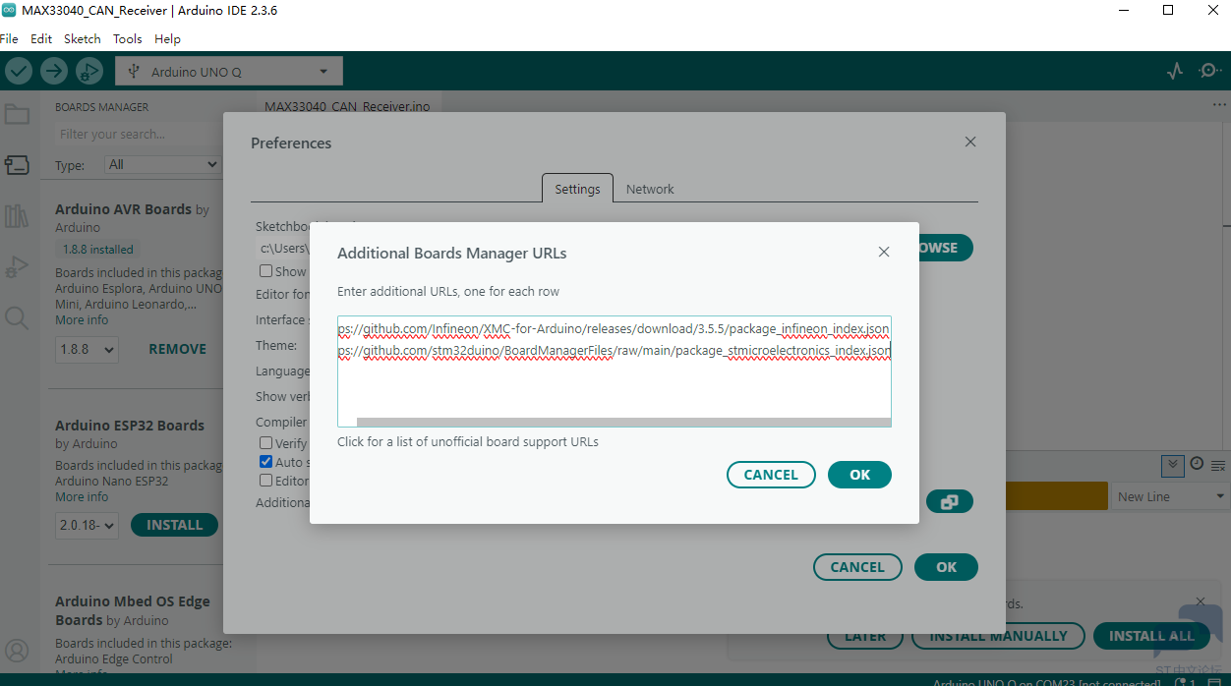Start debugging with the toolbar debug icon
Viewport: 1231px width, 686px height.
pyautogui.click(x=89, y=71)
